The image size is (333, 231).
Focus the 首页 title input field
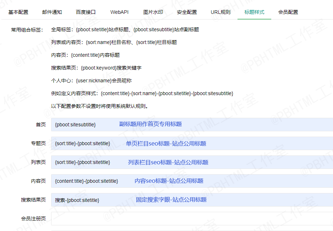click(x=192, y=125)
